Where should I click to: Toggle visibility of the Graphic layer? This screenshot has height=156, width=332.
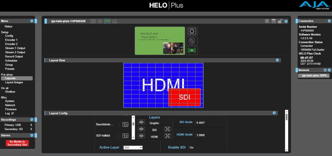[x=141, y=122]
